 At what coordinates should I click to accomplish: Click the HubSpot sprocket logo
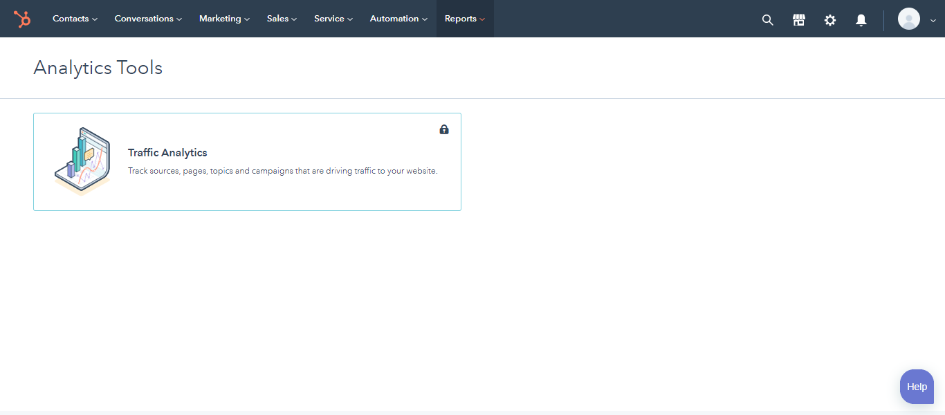[22, 19]
